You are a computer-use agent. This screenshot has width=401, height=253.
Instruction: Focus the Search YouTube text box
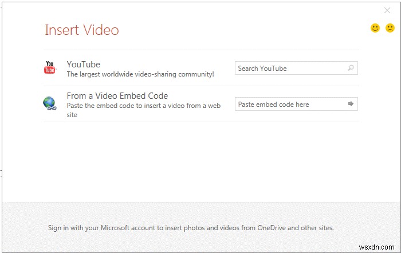point(289,69)
